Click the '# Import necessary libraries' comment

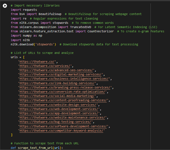35,5
